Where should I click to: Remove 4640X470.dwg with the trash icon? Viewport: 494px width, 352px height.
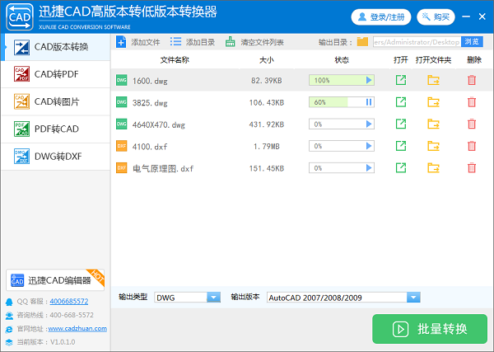click(x=472, y=124)
